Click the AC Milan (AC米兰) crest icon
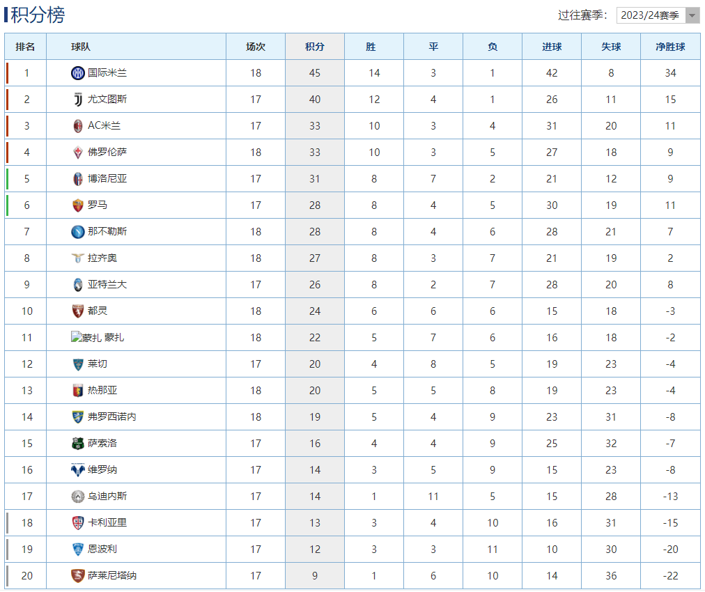The width and height of the screenshot is (705, 592). click(x=78, y=126)
